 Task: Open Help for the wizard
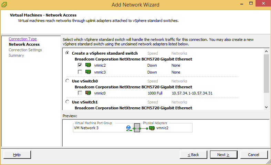pyautogui.click(x=17, y=155)
